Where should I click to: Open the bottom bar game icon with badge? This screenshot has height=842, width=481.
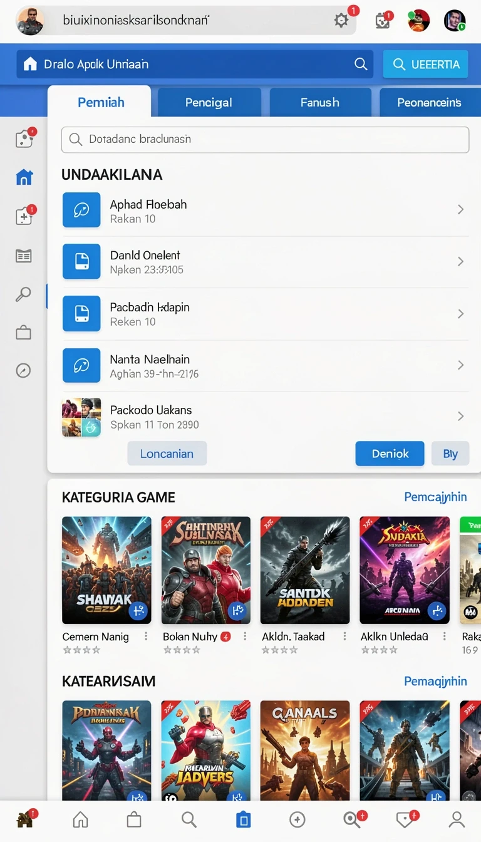(26, 818)
